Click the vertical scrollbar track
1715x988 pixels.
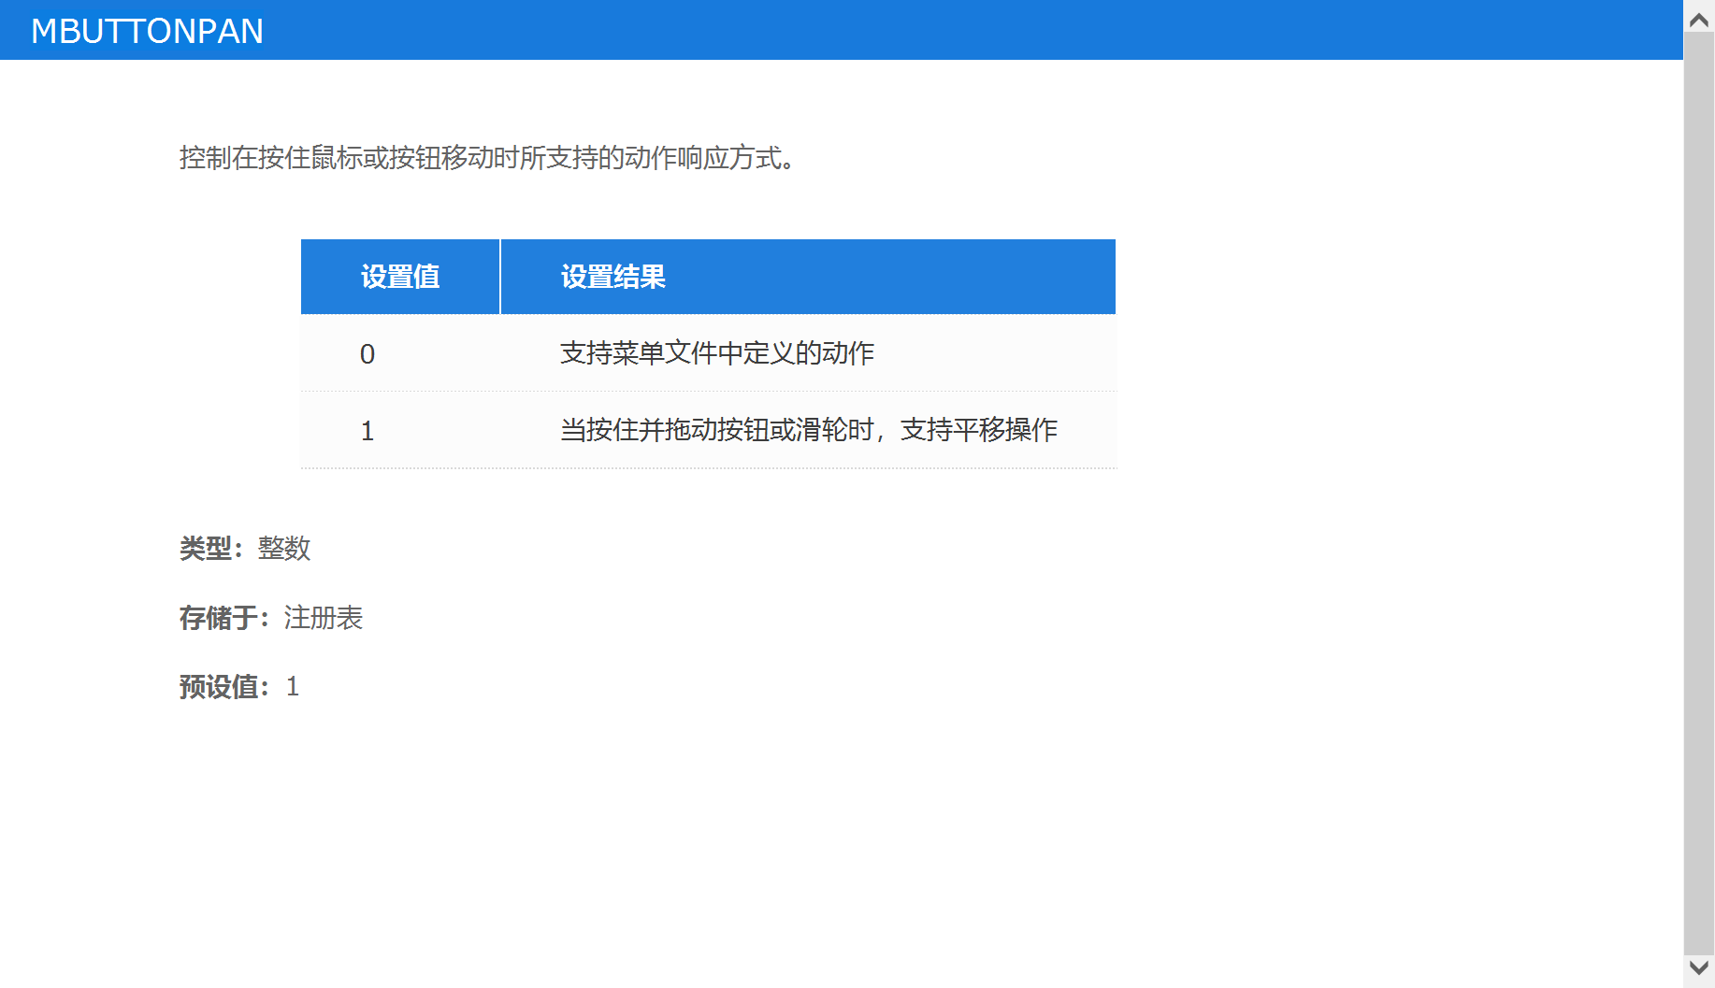1699,494
